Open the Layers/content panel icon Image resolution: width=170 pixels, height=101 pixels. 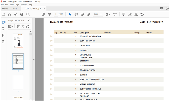coord(3,42)
